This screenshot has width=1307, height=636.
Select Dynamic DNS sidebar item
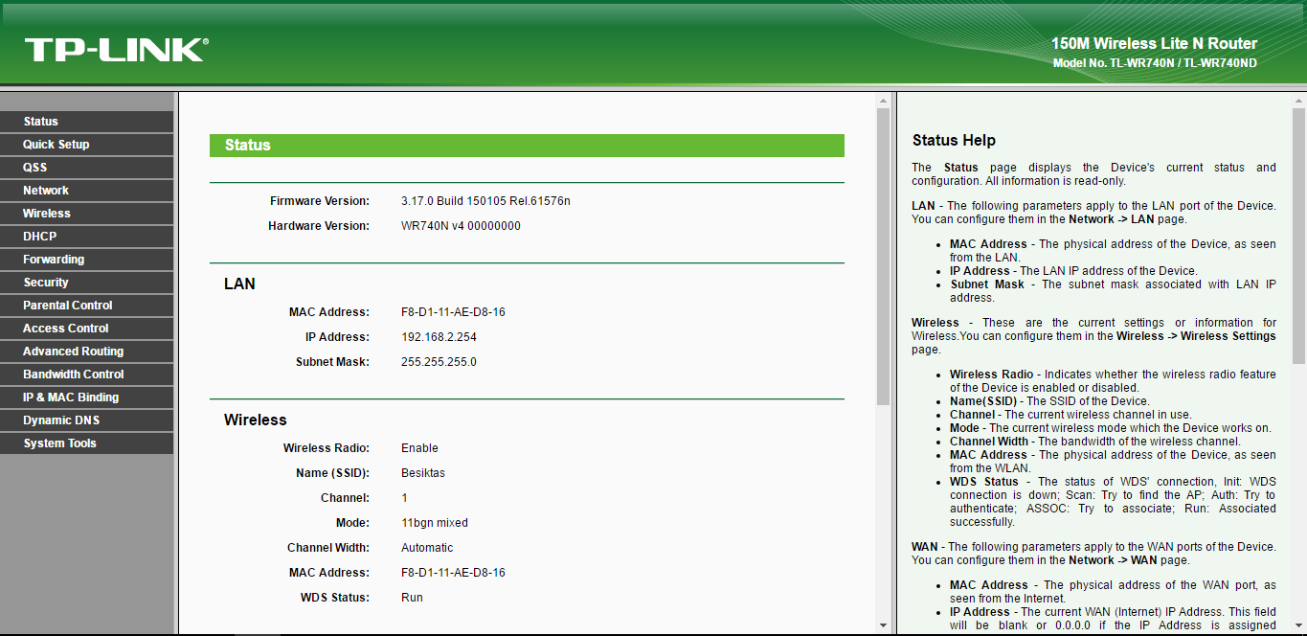click(86, 420)
